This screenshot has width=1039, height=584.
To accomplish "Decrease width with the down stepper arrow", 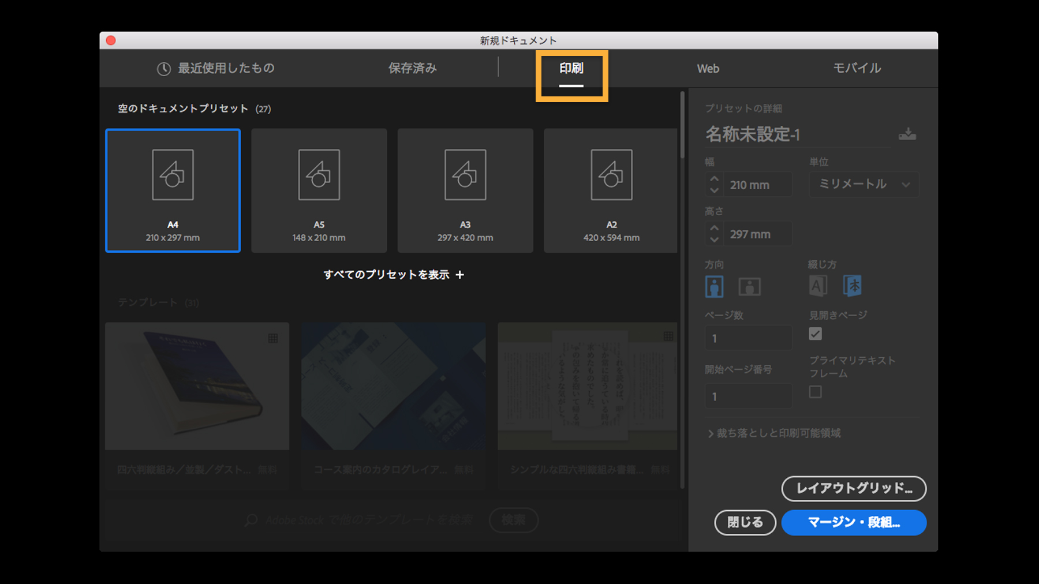I will (x=714, y=190).
